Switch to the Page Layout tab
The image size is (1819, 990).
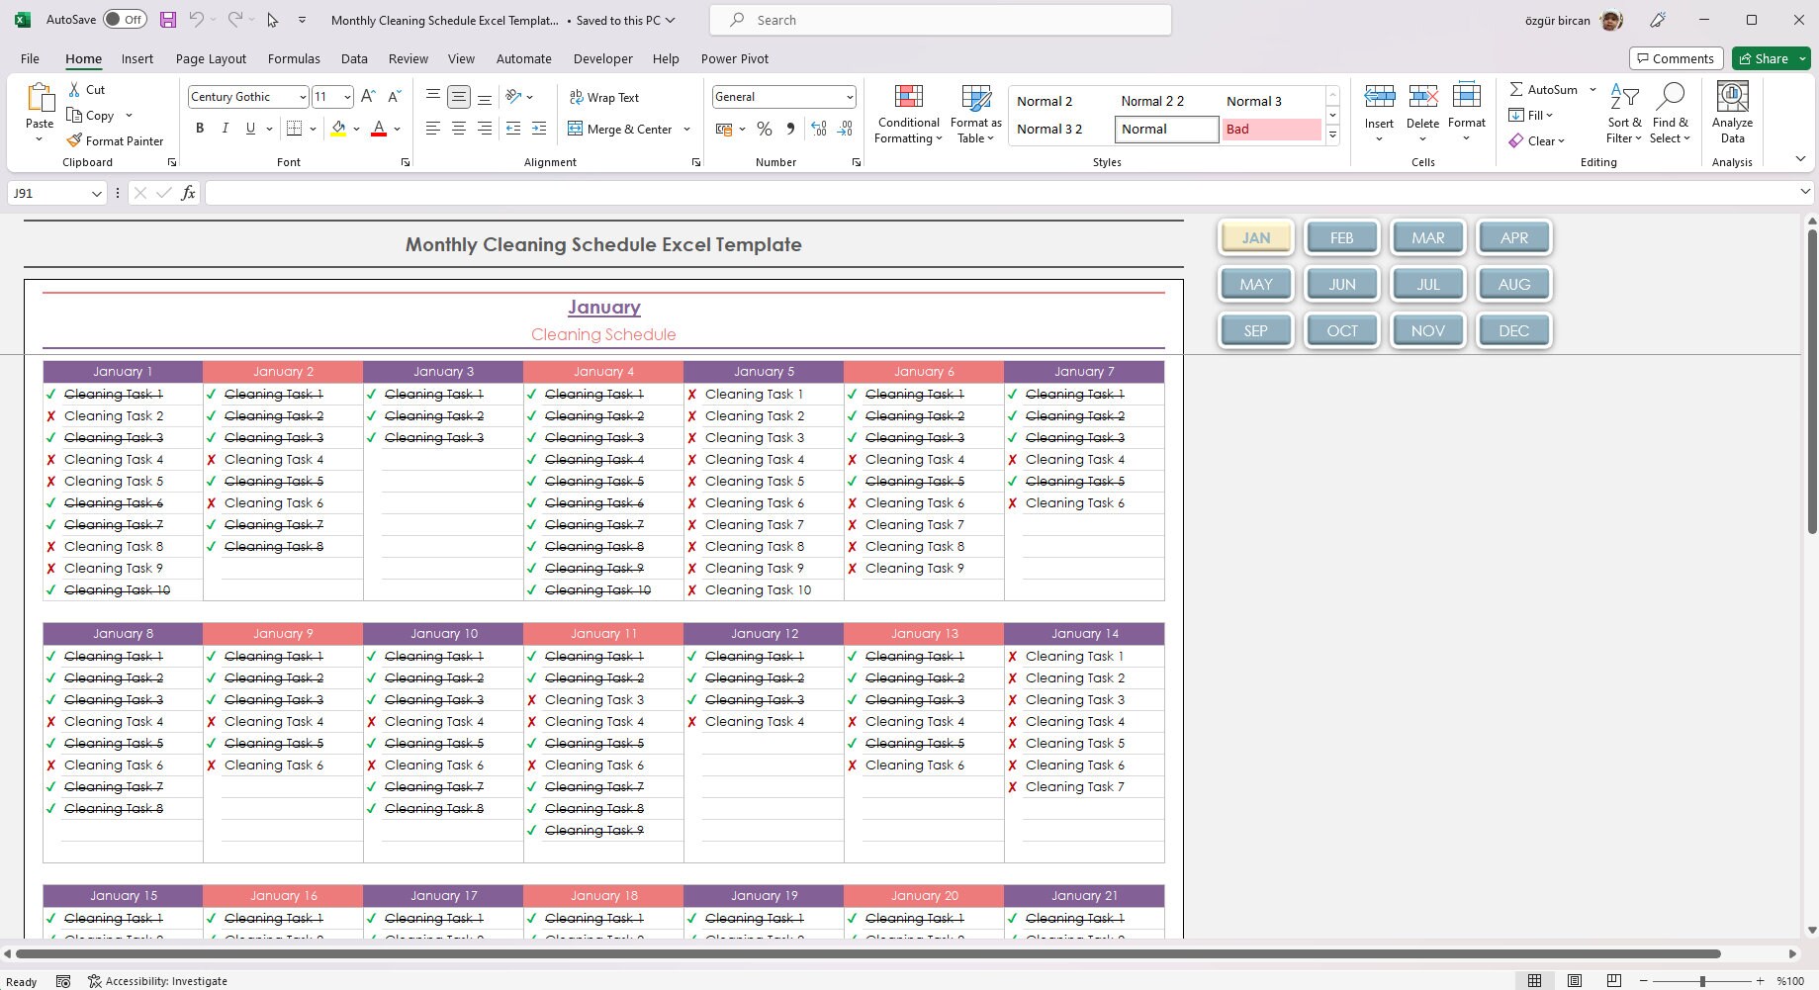pyautogui.click(x=211, y=58)
